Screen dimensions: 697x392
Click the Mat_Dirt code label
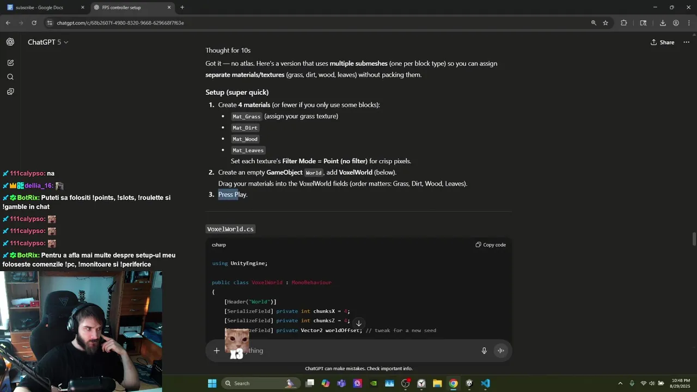(245, 128)
